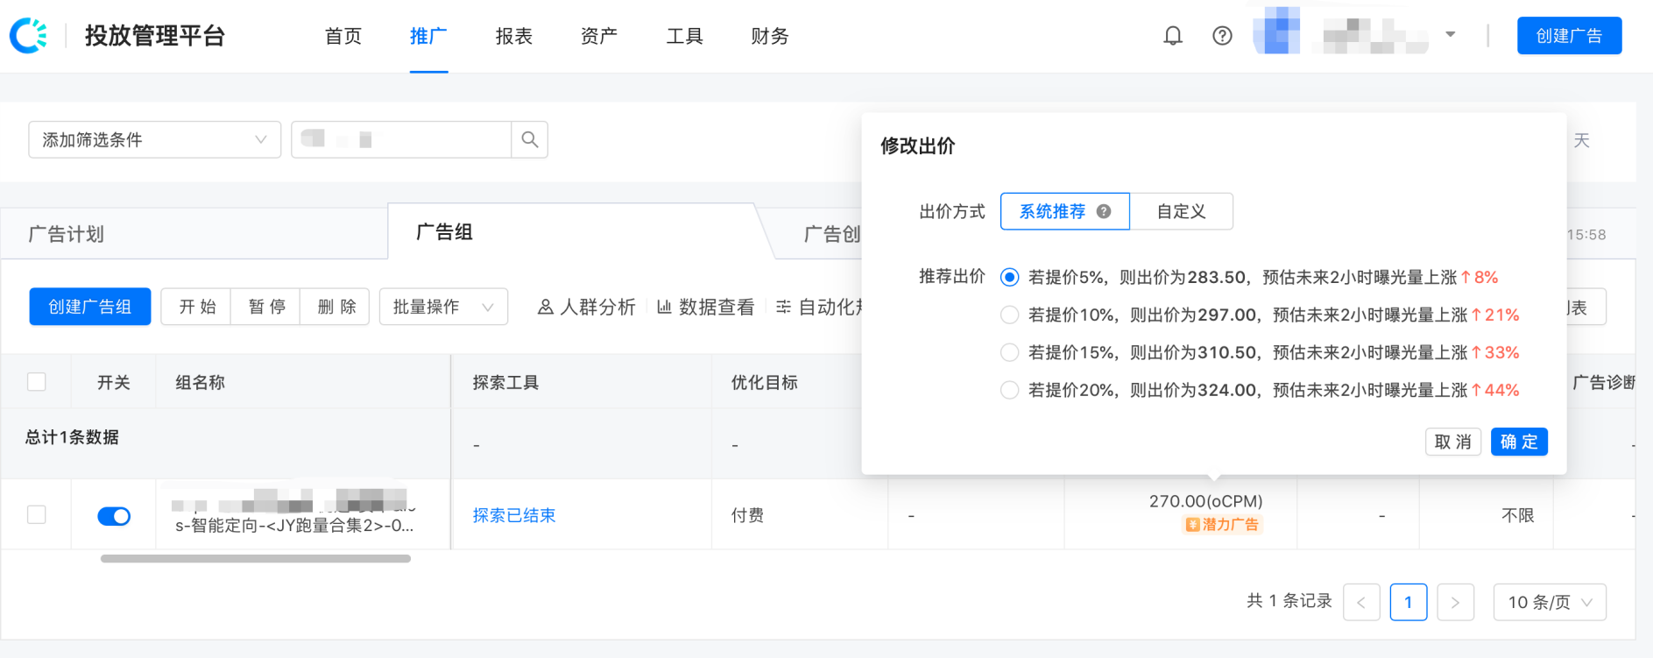Click the horizontal table scrollbar
The width and height of the screenshot is (1653, 658).
(x=255, y=558)
